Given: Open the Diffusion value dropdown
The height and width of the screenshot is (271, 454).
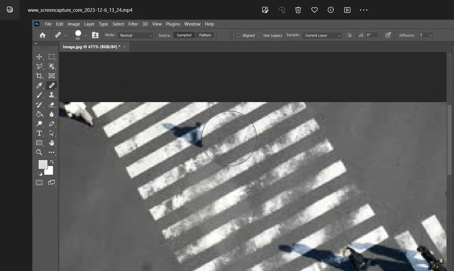Looking at the screenshot, I should point(431,35).
